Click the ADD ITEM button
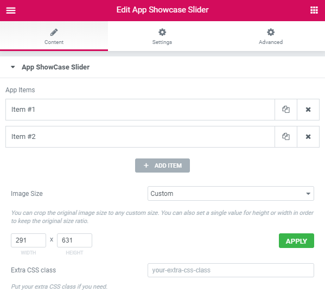Image resolution: width=325 pixels, height=299 pixels. (x=162, y=166)
